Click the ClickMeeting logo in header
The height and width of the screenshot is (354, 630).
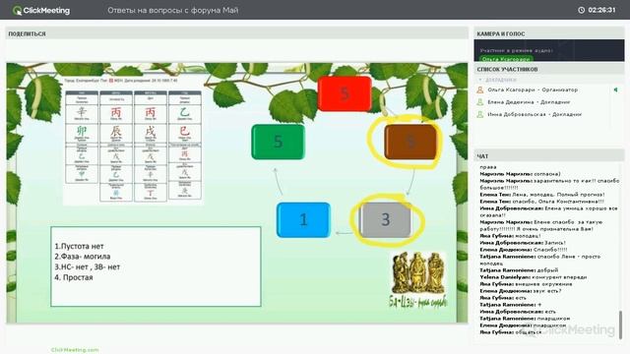coord(41,11)
